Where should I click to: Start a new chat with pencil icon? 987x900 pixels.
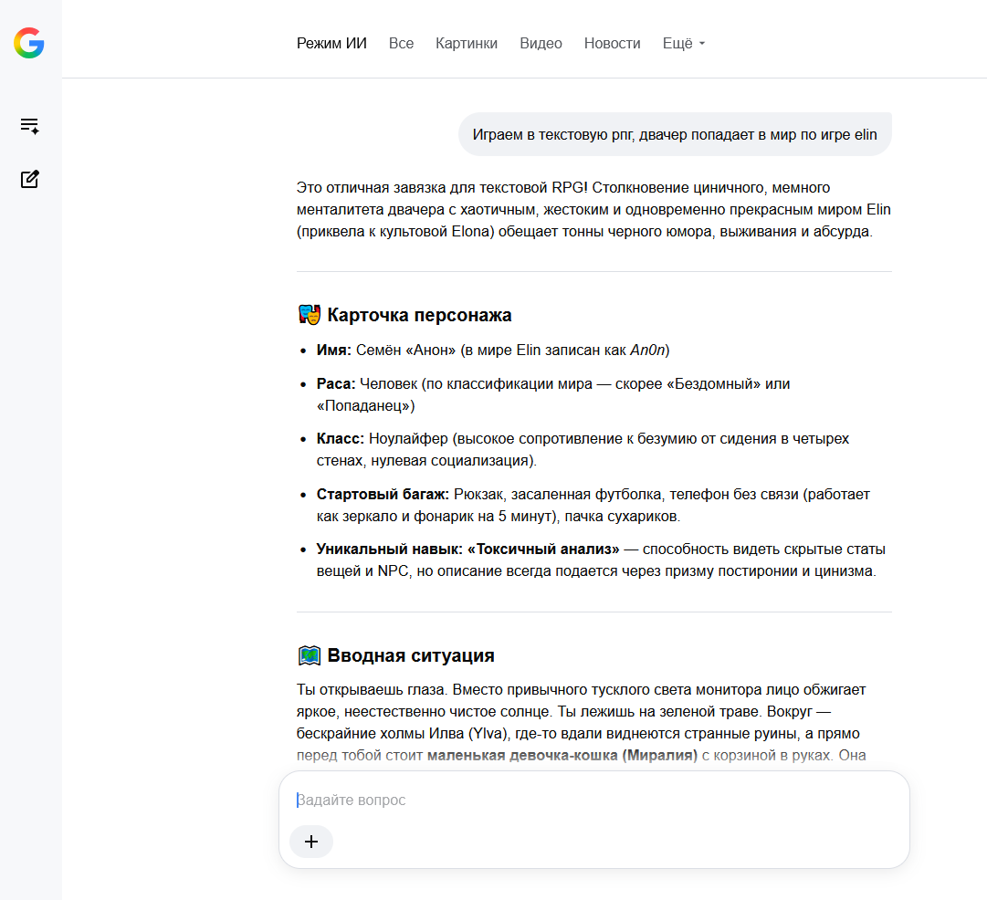[29, 180]
